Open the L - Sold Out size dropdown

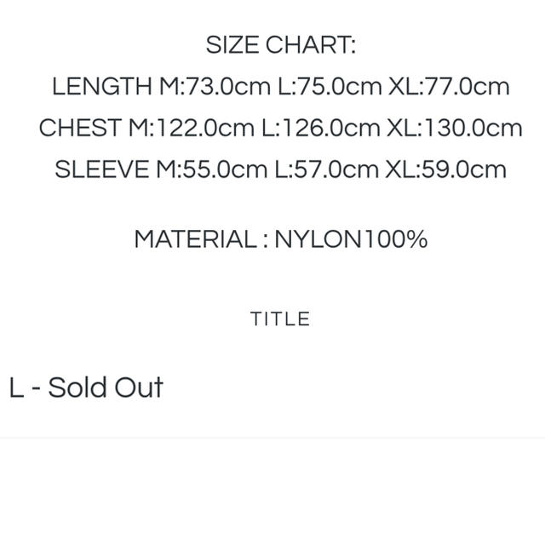pos(272,387)
